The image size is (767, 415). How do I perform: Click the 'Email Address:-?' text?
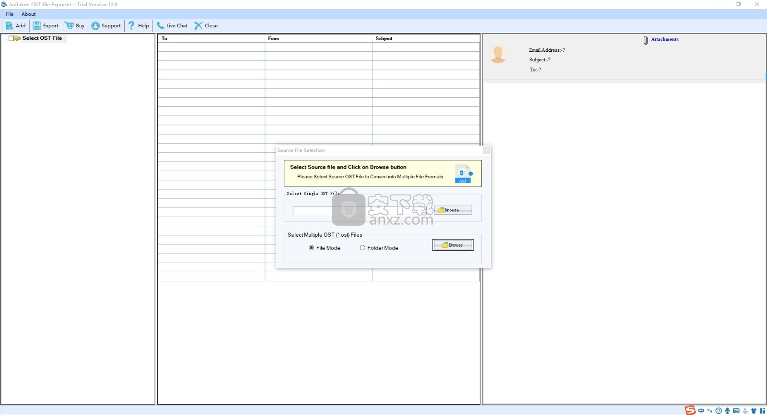[547, 50]
